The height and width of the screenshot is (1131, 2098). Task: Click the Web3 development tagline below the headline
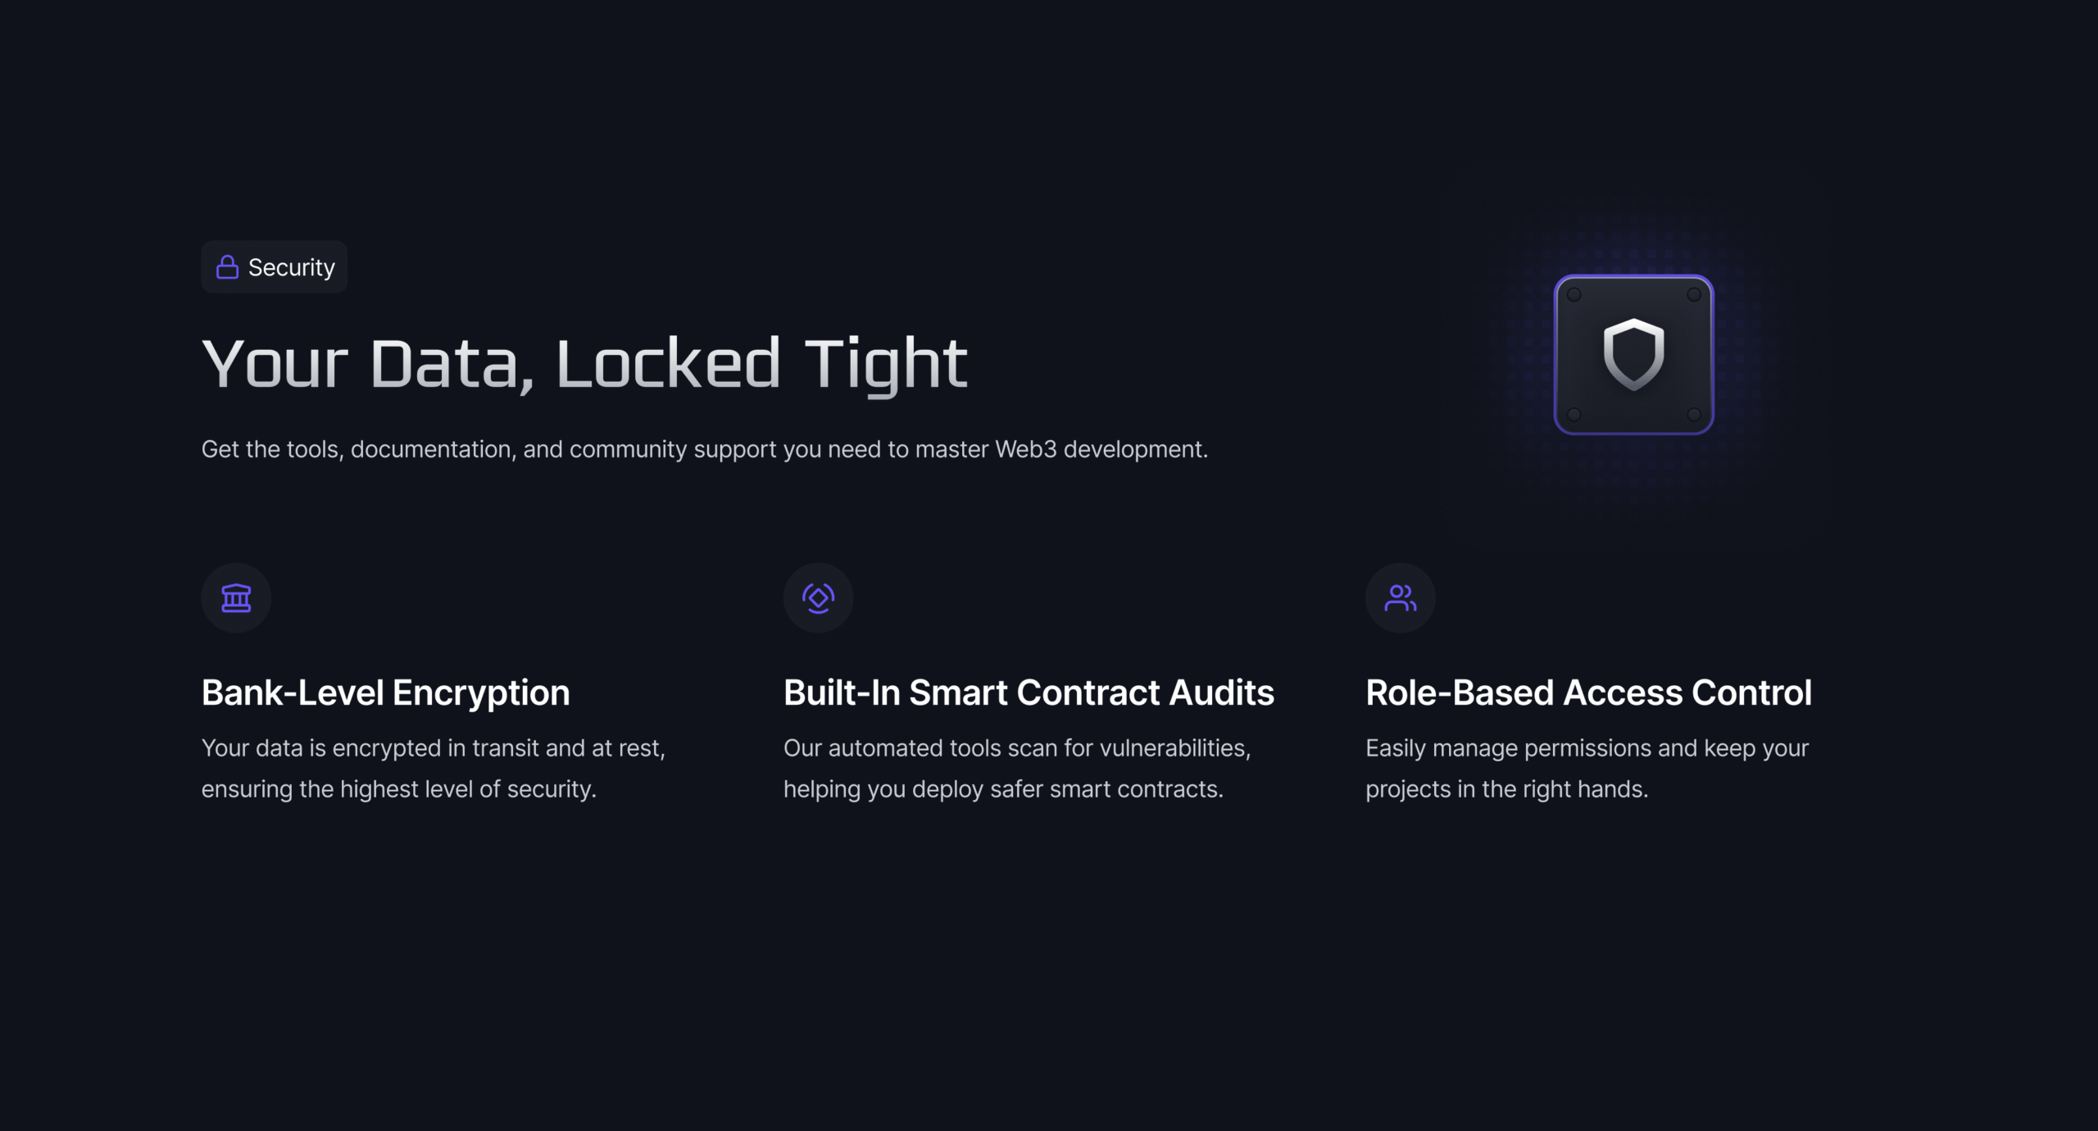click(x=704, y=449)
